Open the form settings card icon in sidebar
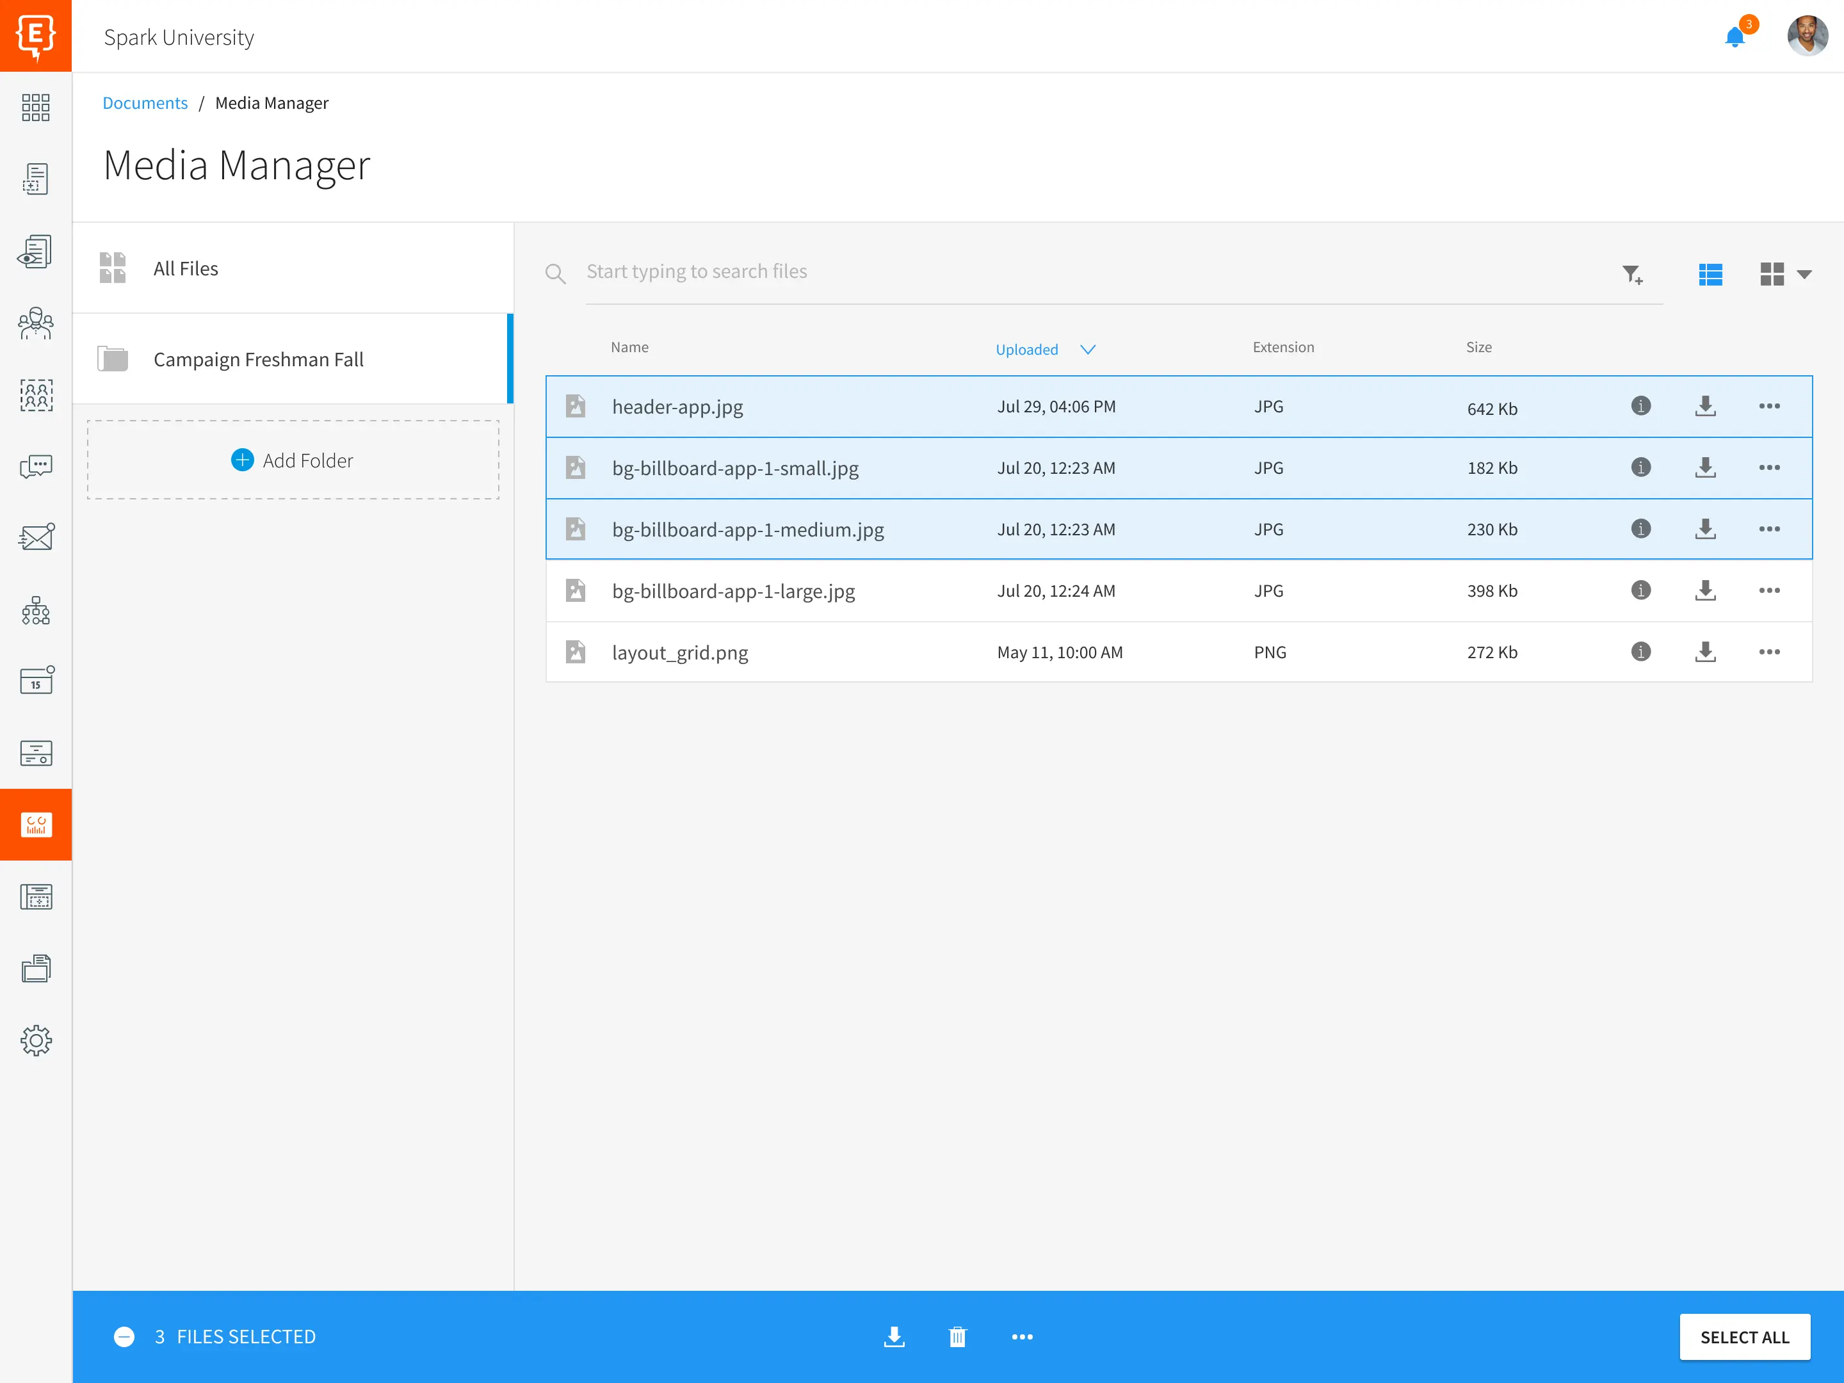 point(36,753)
